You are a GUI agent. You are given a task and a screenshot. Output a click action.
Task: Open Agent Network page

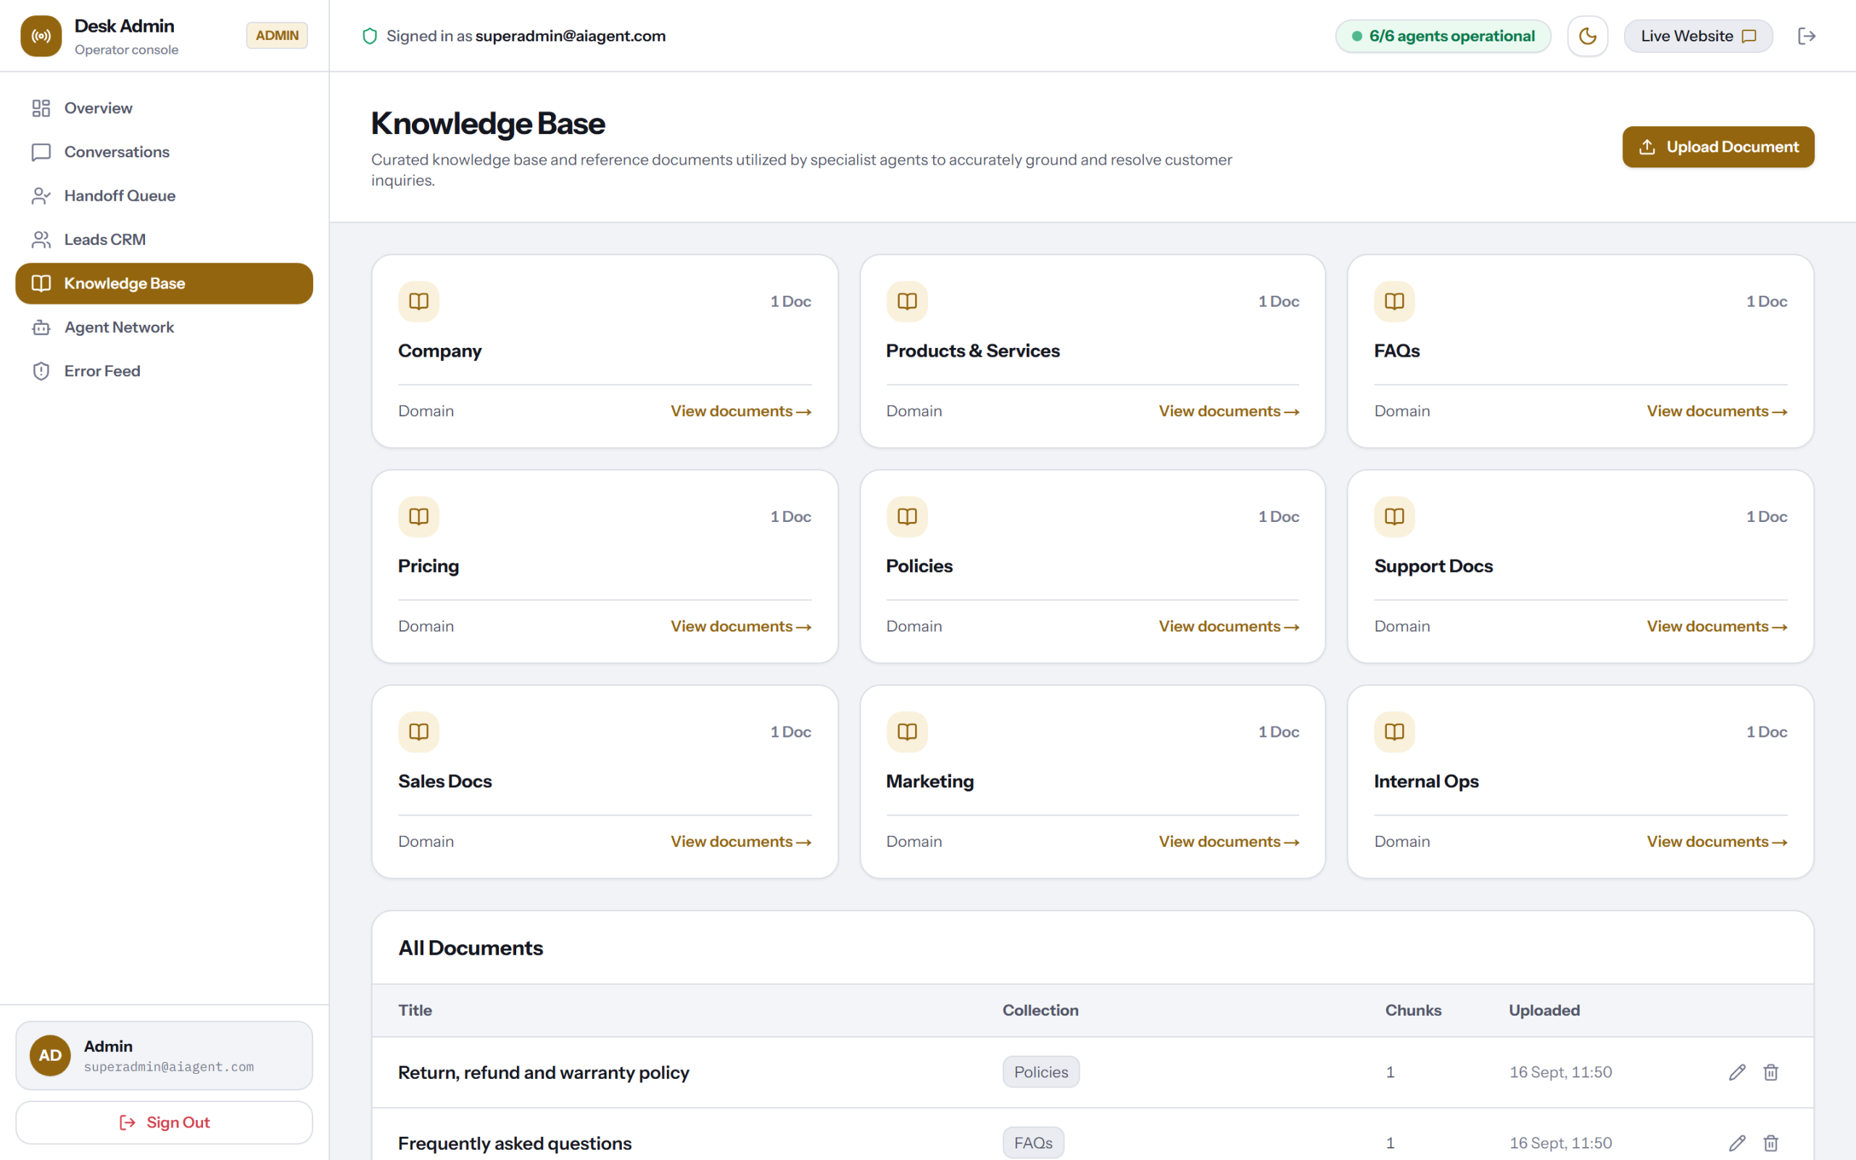(164, 327)
